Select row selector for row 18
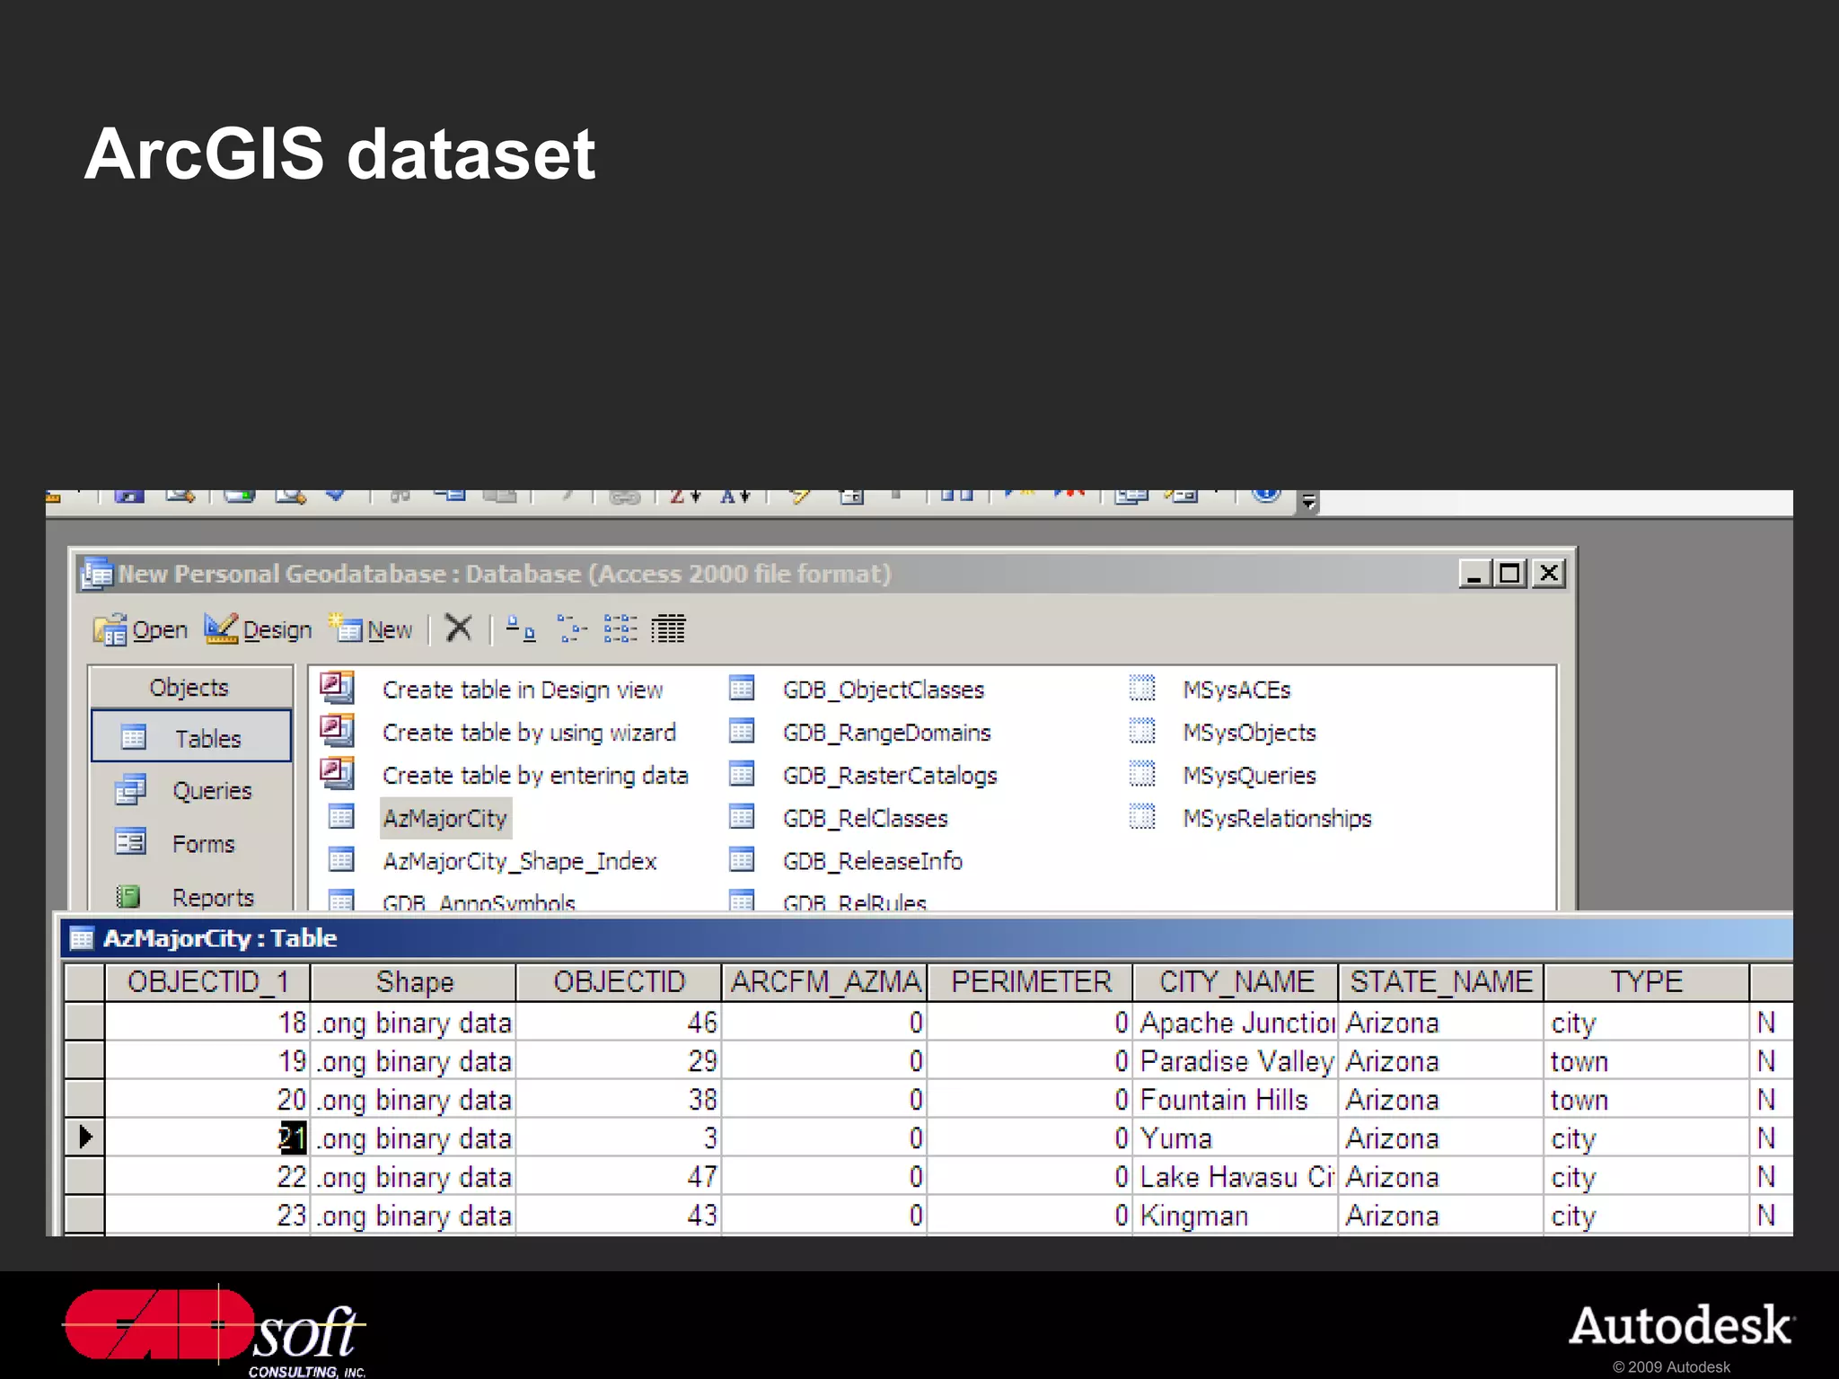 85,1022
